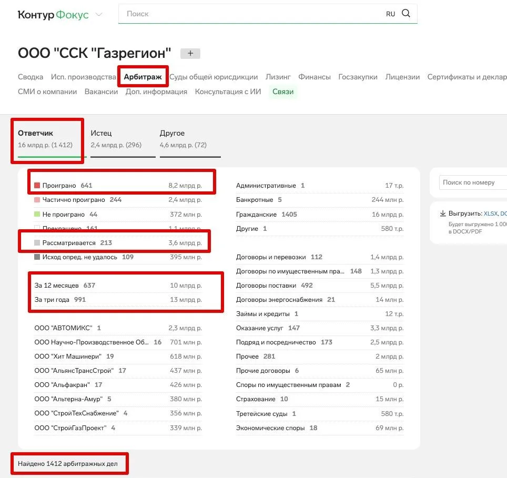This screenshot has height=478, width=507.
Task: Open the Контур Фокус logo dropdown chevron
Action: click(x=99, y=15)
